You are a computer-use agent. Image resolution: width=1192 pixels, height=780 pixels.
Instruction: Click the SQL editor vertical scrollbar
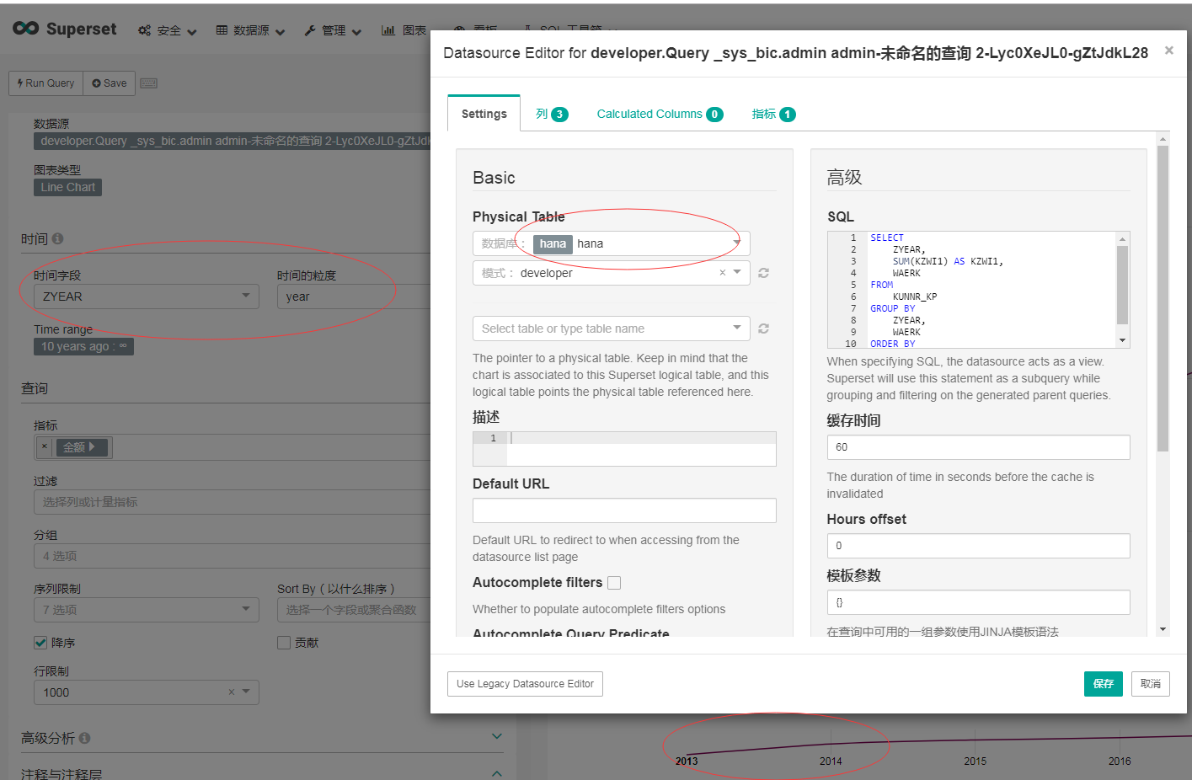point(1122,285)
